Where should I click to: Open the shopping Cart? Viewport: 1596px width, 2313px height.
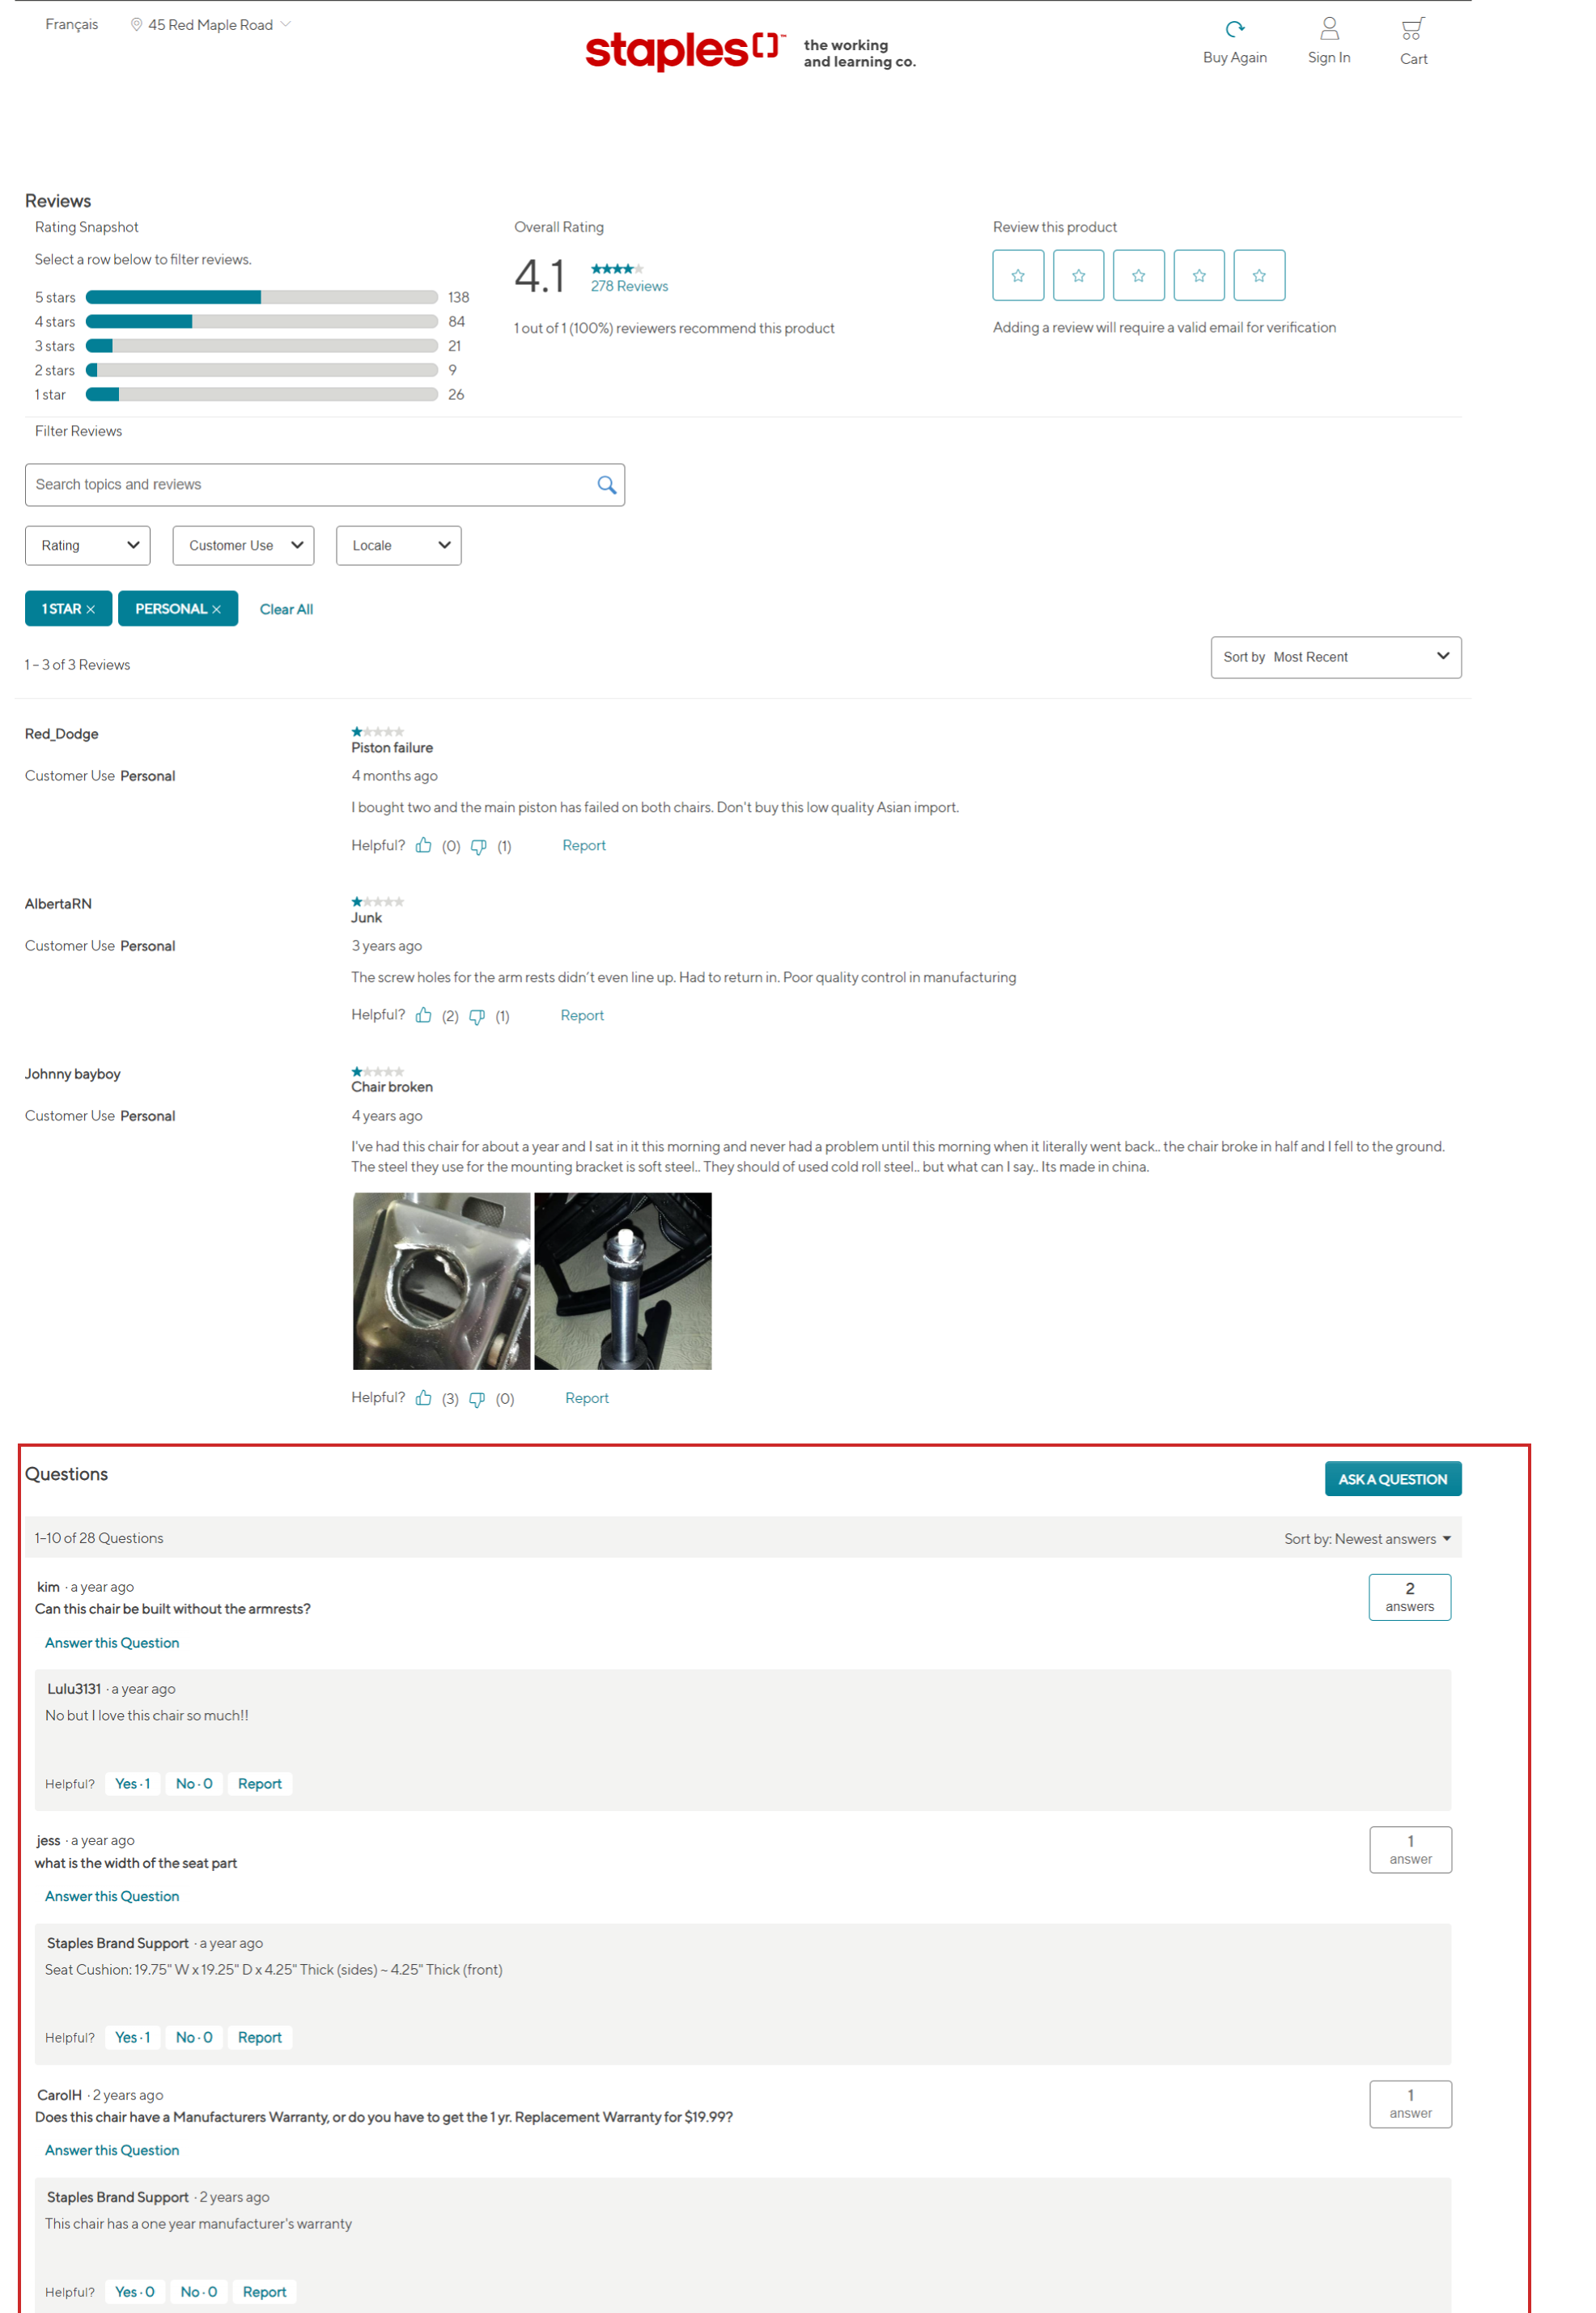[x=1412, y=30]
